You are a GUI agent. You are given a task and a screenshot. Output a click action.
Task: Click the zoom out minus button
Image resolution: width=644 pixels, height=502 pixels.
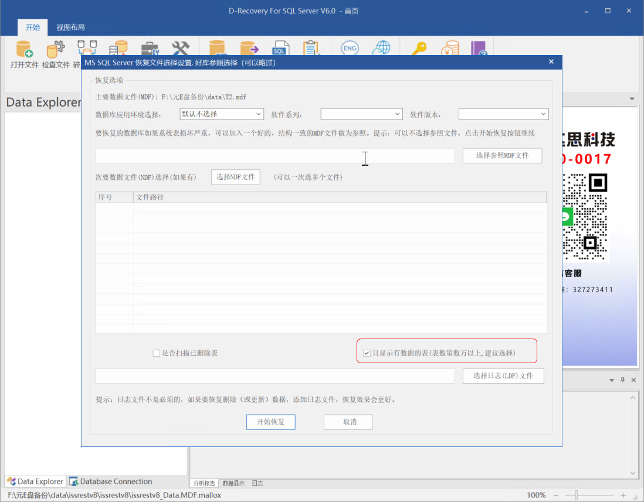(x=555, y=495)
